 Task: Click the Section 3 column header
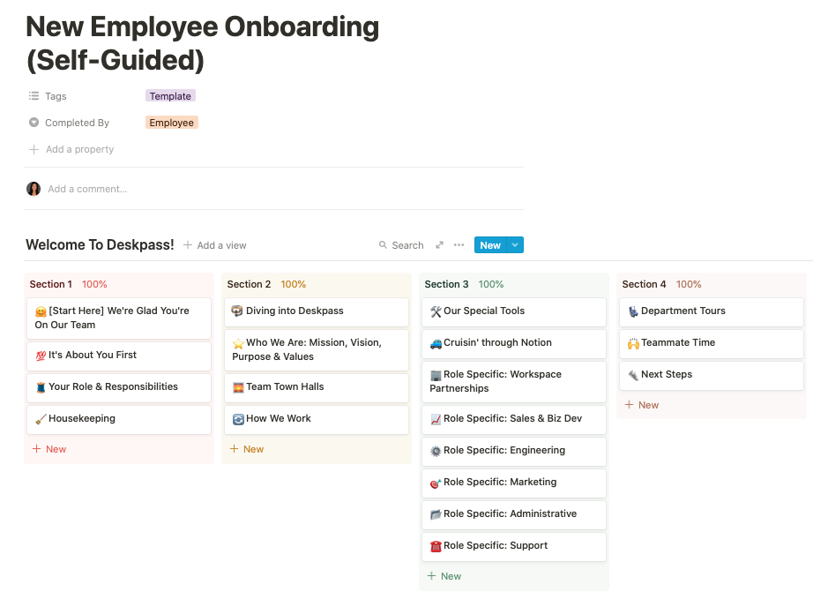(x=446, y=284)
